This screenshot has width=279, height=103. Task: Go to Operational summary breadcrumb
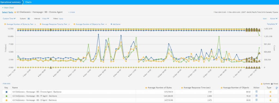coord(10,2)
